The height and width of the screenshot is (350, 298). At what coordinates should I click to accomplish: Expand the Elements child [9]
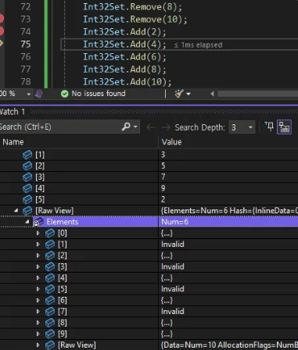[x=38, y=334]
